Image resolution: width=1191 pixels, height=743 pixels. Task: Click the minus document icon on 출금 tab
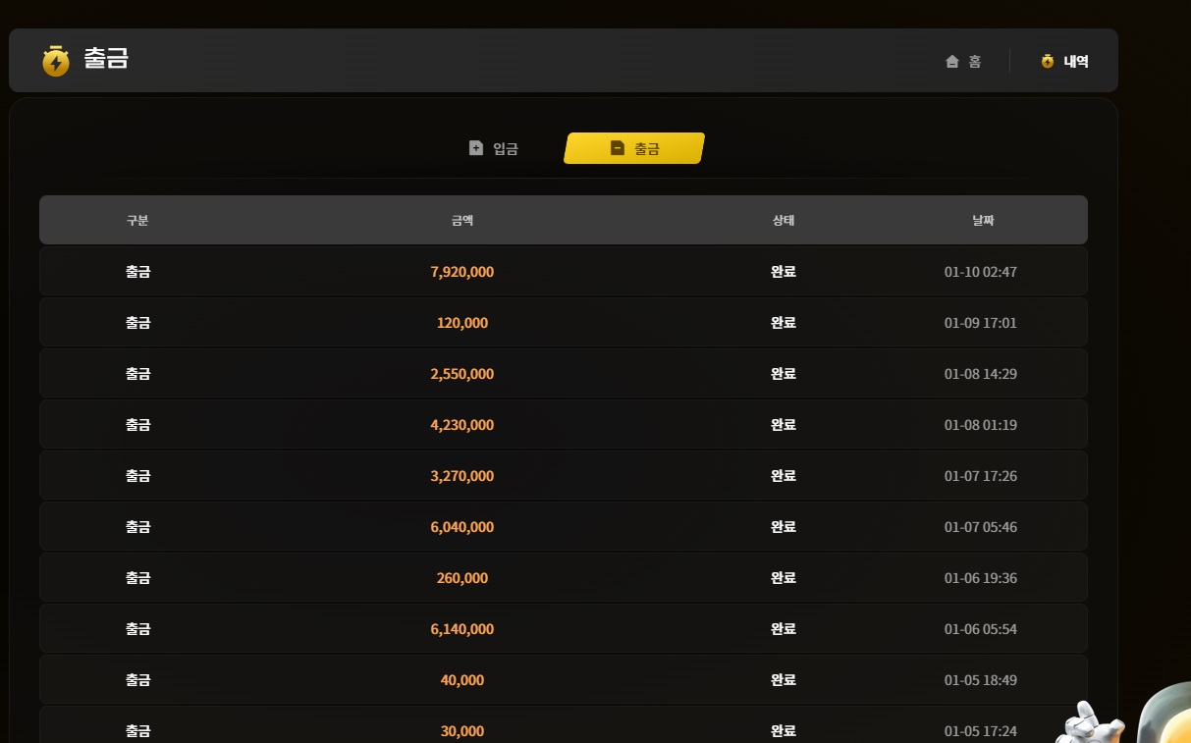618,148
